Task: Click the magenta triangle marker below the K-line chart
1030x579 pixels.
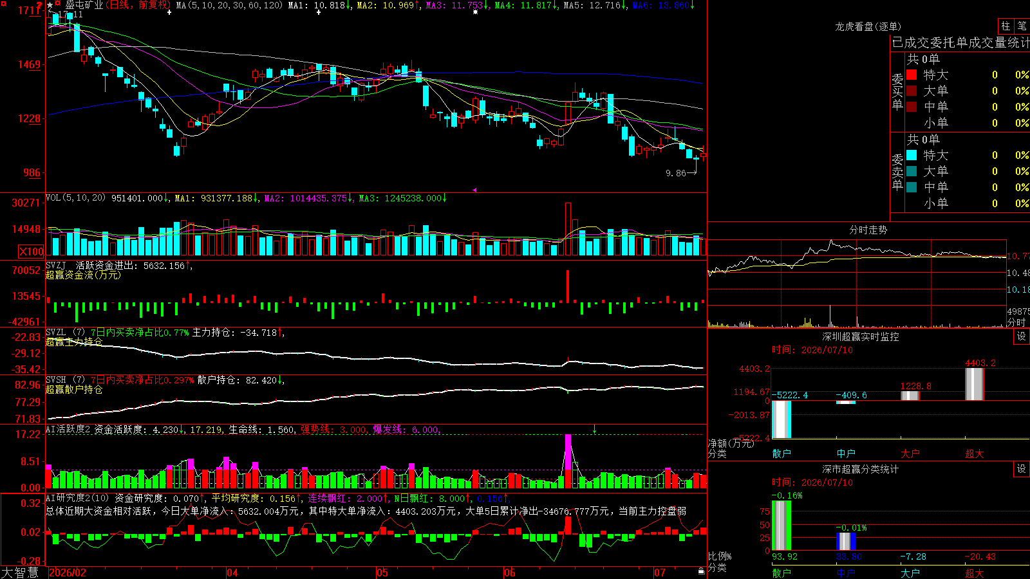Action: [474, 190]
